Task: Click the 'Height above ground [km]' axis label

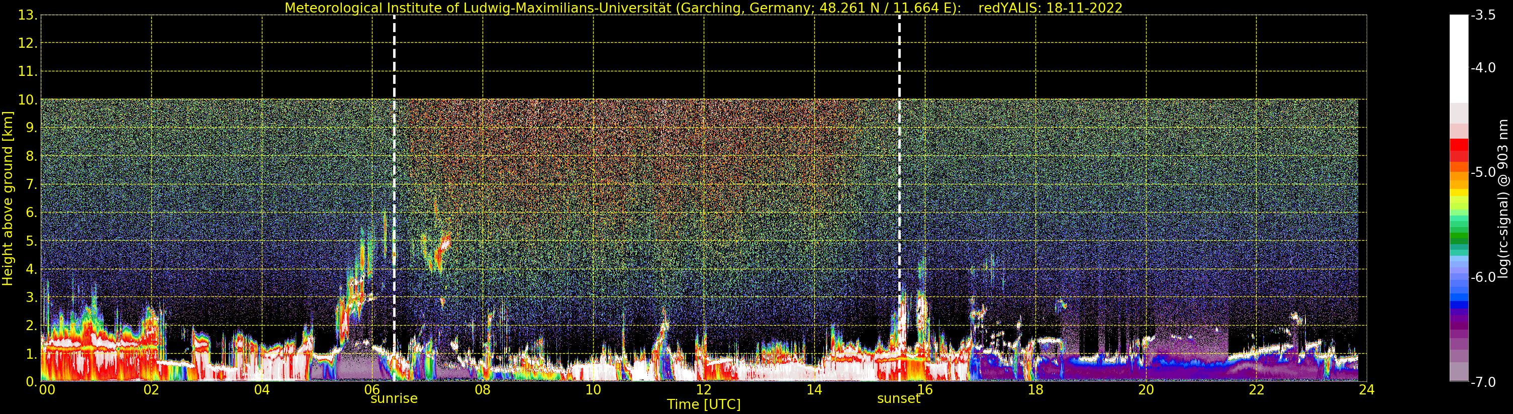Action: 8,198
